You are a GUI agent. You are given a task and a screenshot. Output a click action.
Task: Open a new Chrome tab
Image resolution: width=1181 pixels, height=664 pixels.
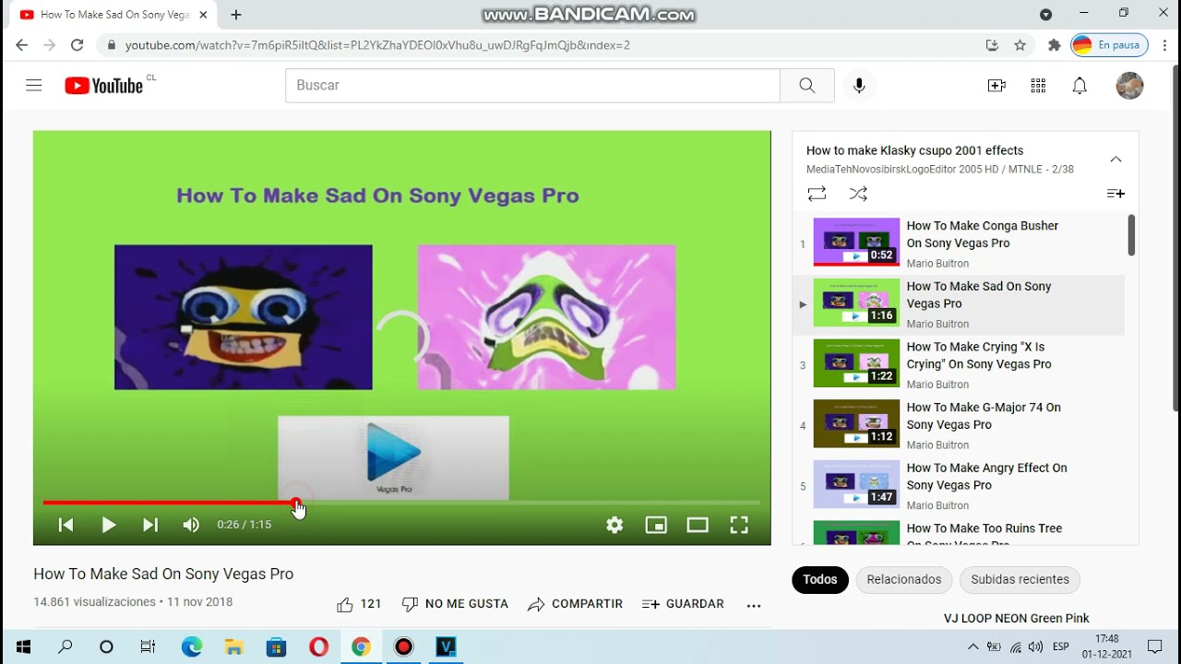[x=236, y=15]
